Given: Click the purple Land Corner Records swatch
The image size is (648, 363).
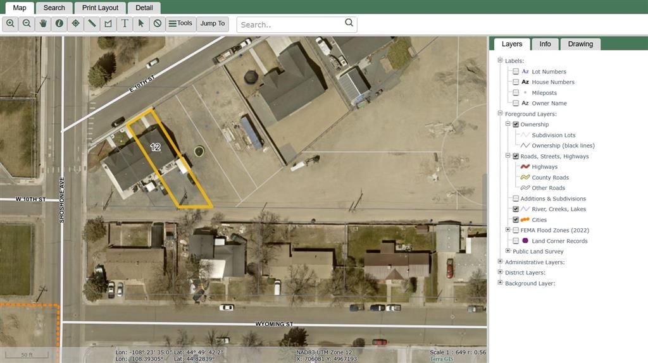Looking at the screenshot, I should (x=525, y=241).
